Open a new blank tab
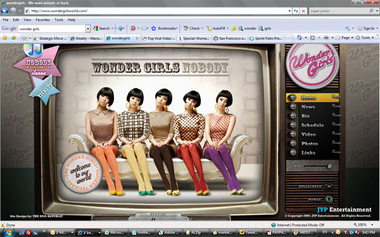 (288, 39)
